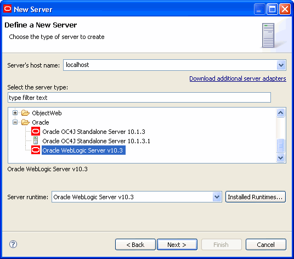
Task: Open Download additional server adapters link
Action: coord(238,78)
